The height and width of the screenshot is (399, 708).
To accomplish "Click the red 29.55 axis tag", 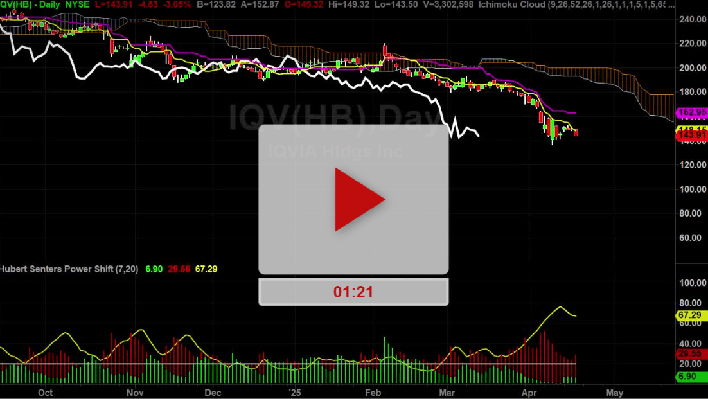I will 691,353.
